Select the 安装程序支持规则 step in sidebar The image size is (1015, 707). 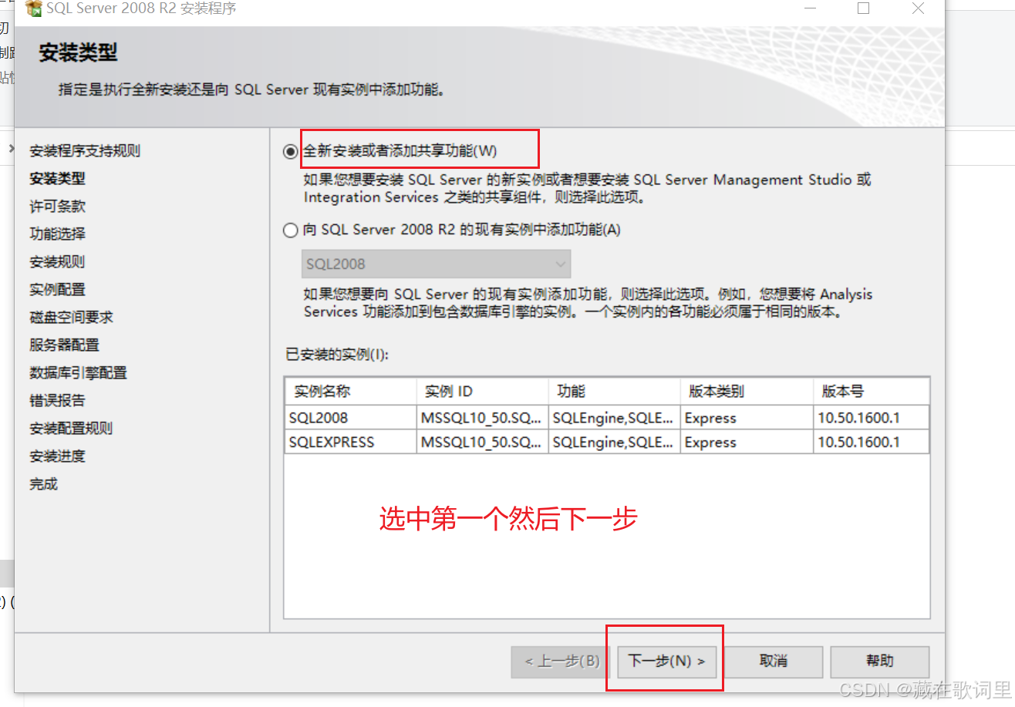[x=85, y=150]
